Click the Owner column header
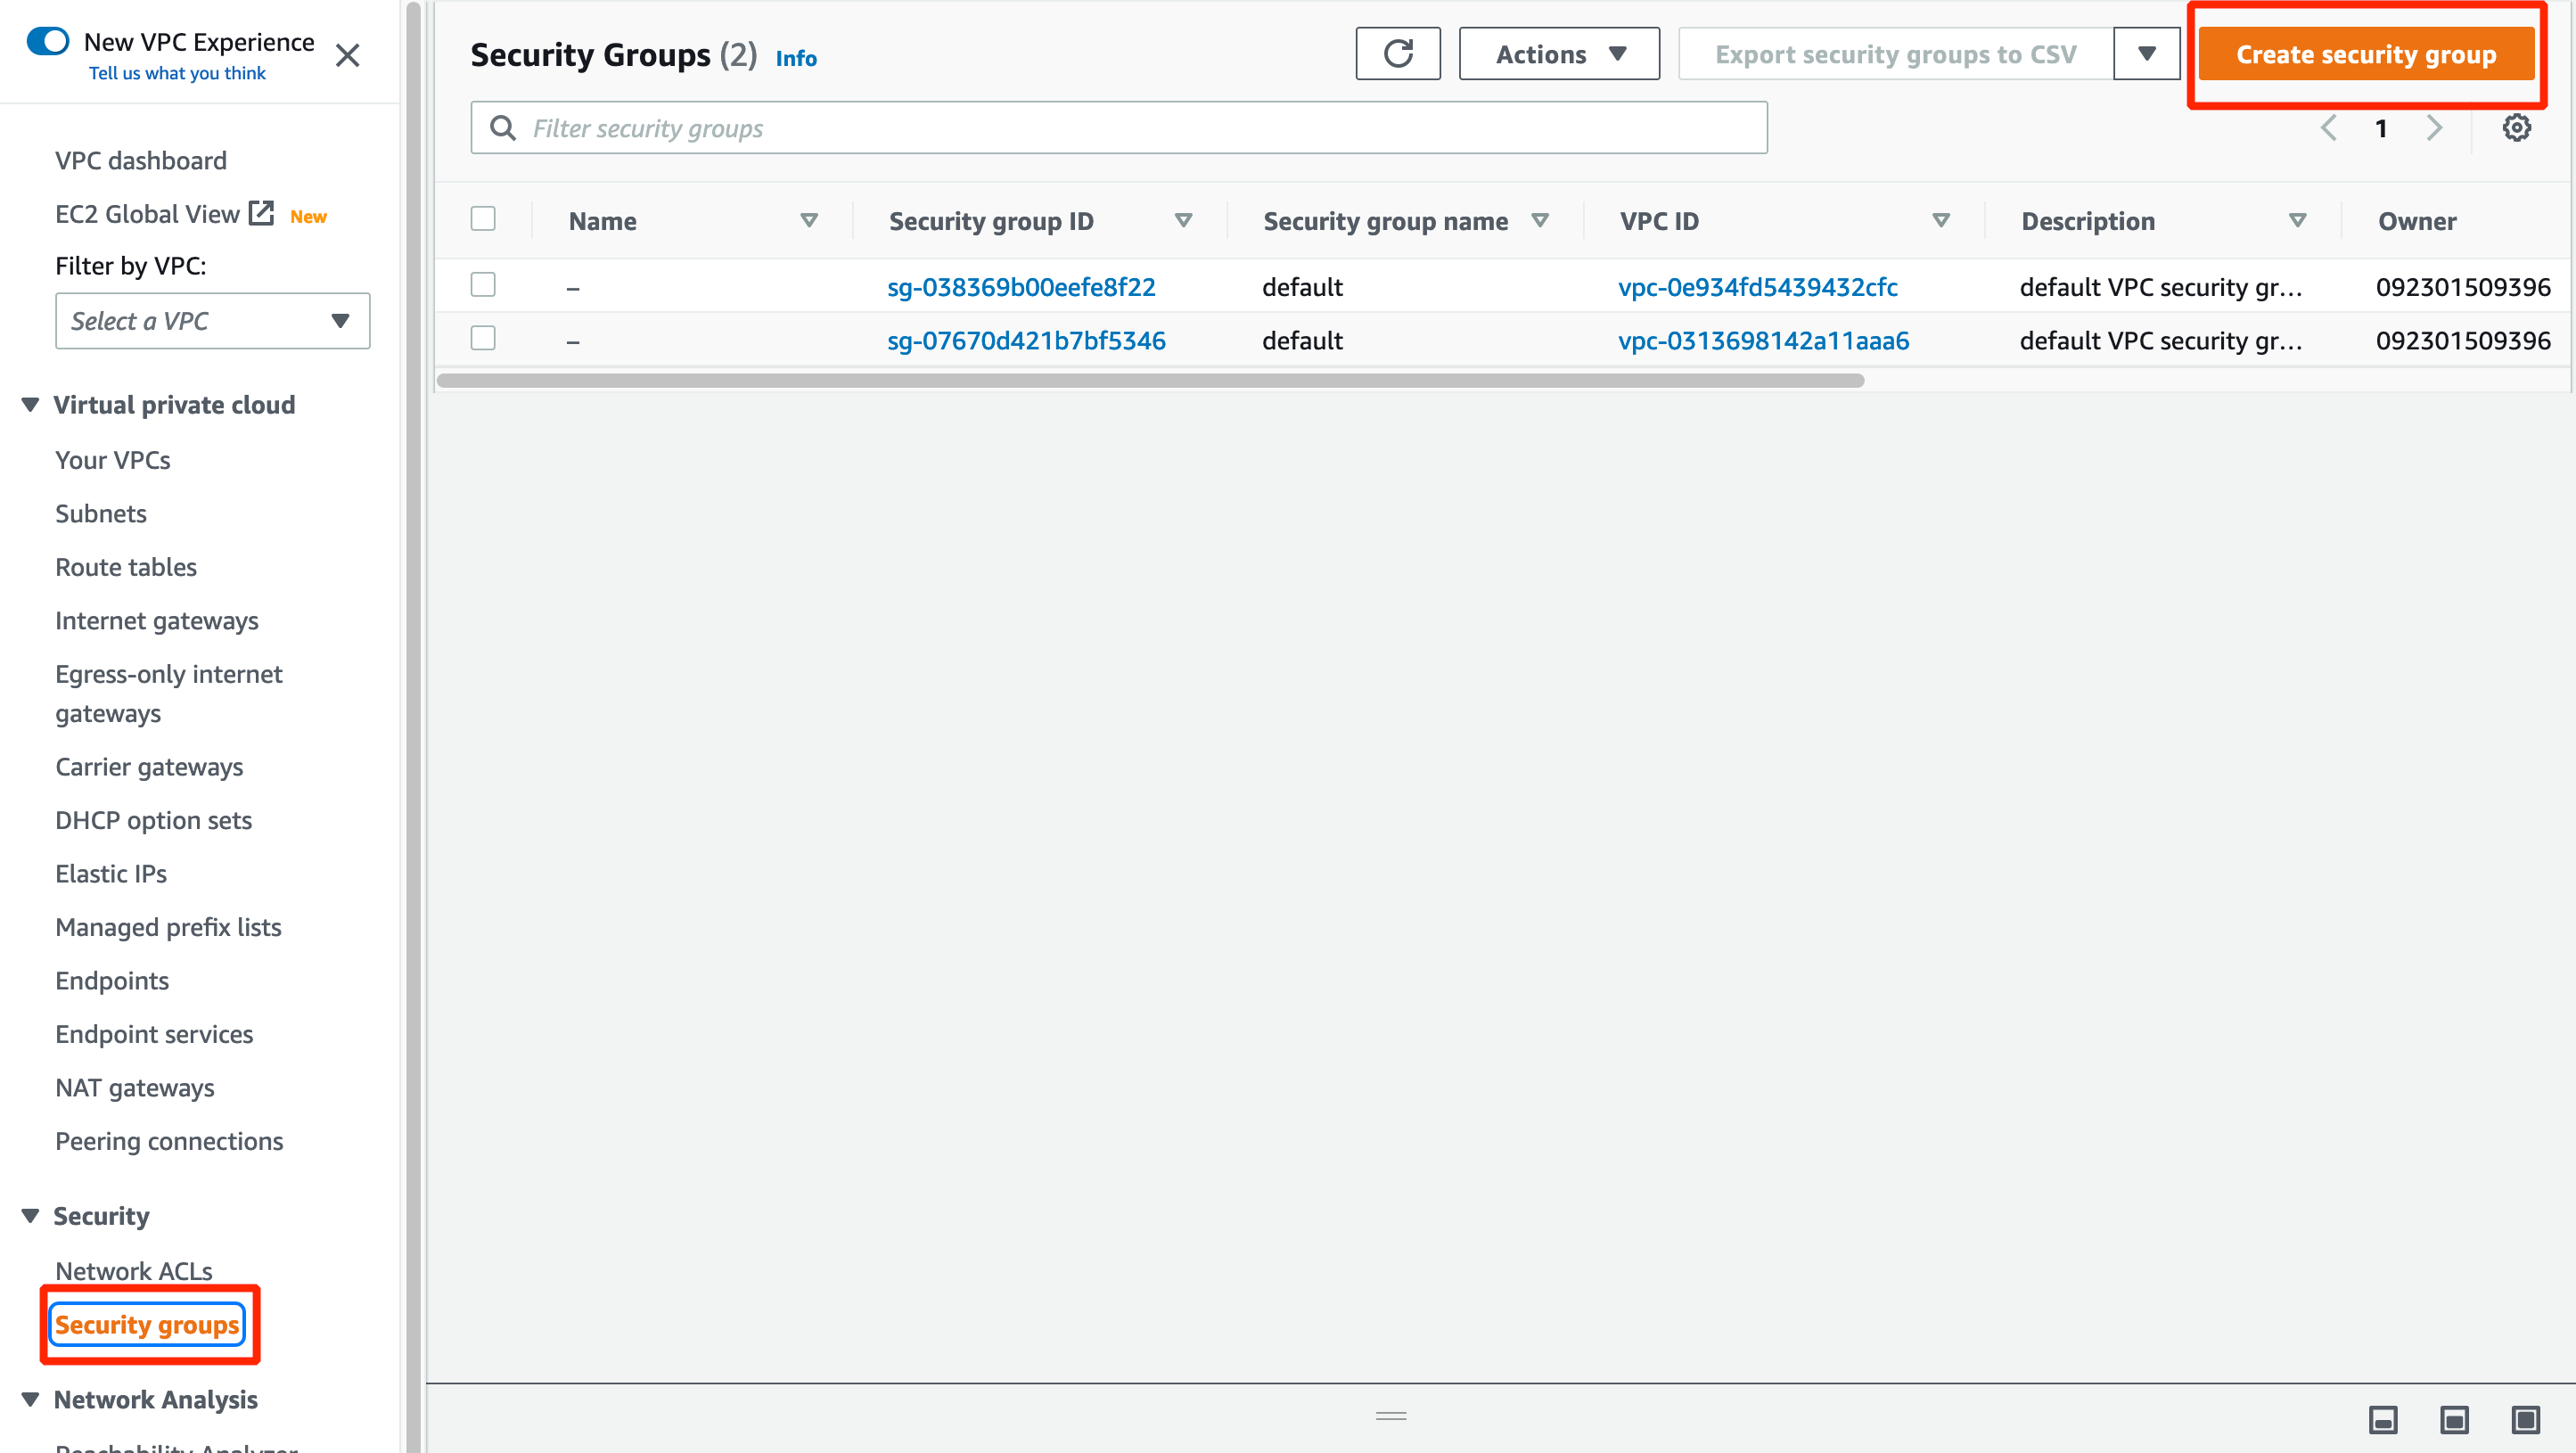 tap(2417, 221)
